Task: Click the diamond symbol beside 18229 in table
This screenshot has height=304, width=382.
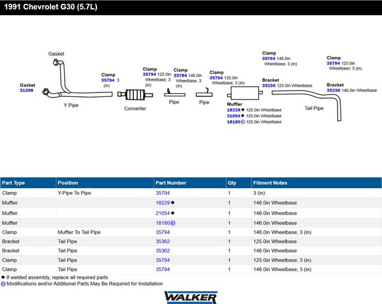Action: coord(173,203)
